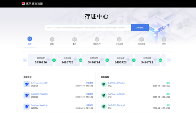Image resolution: width=196 pixels, height=113 pixels.
Task: Open block height card 5496724
Action: pos(94,60)
